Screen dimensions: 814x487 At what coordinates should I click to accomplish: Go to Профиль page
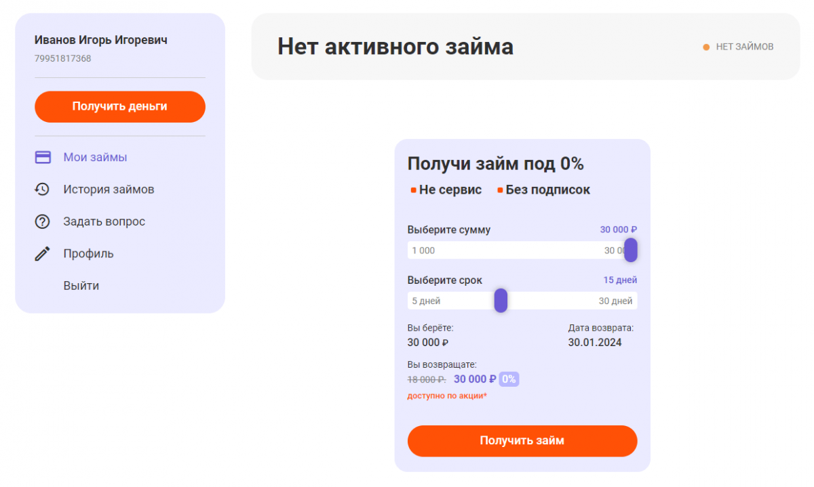pyautogui.click(x=88, y=254)
